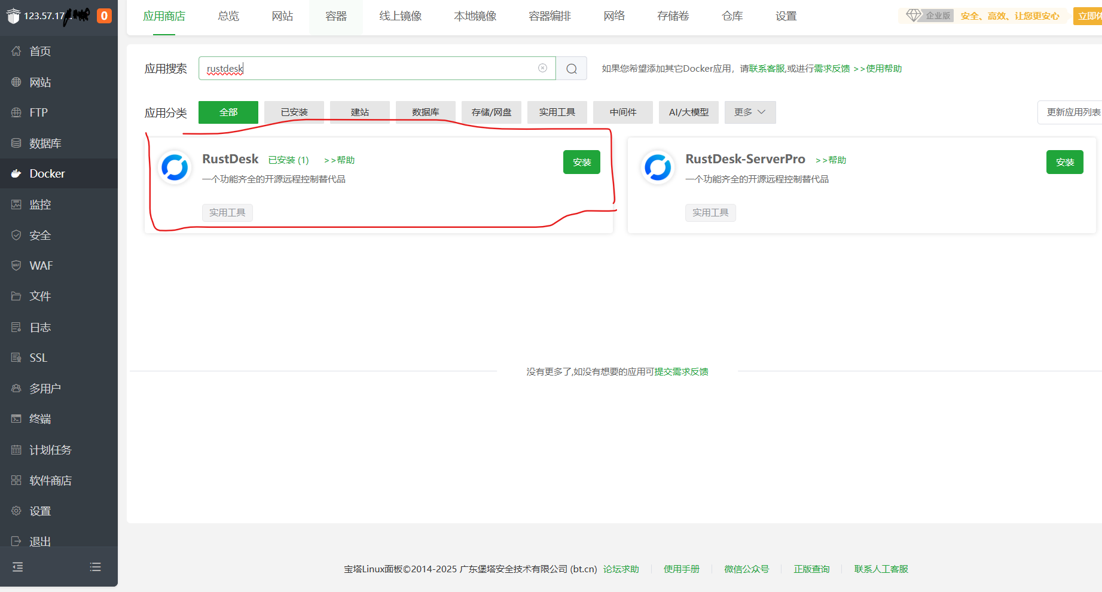Open the RustDesk >>帮助 link
1102x592 pixels.
click(340, 160)
